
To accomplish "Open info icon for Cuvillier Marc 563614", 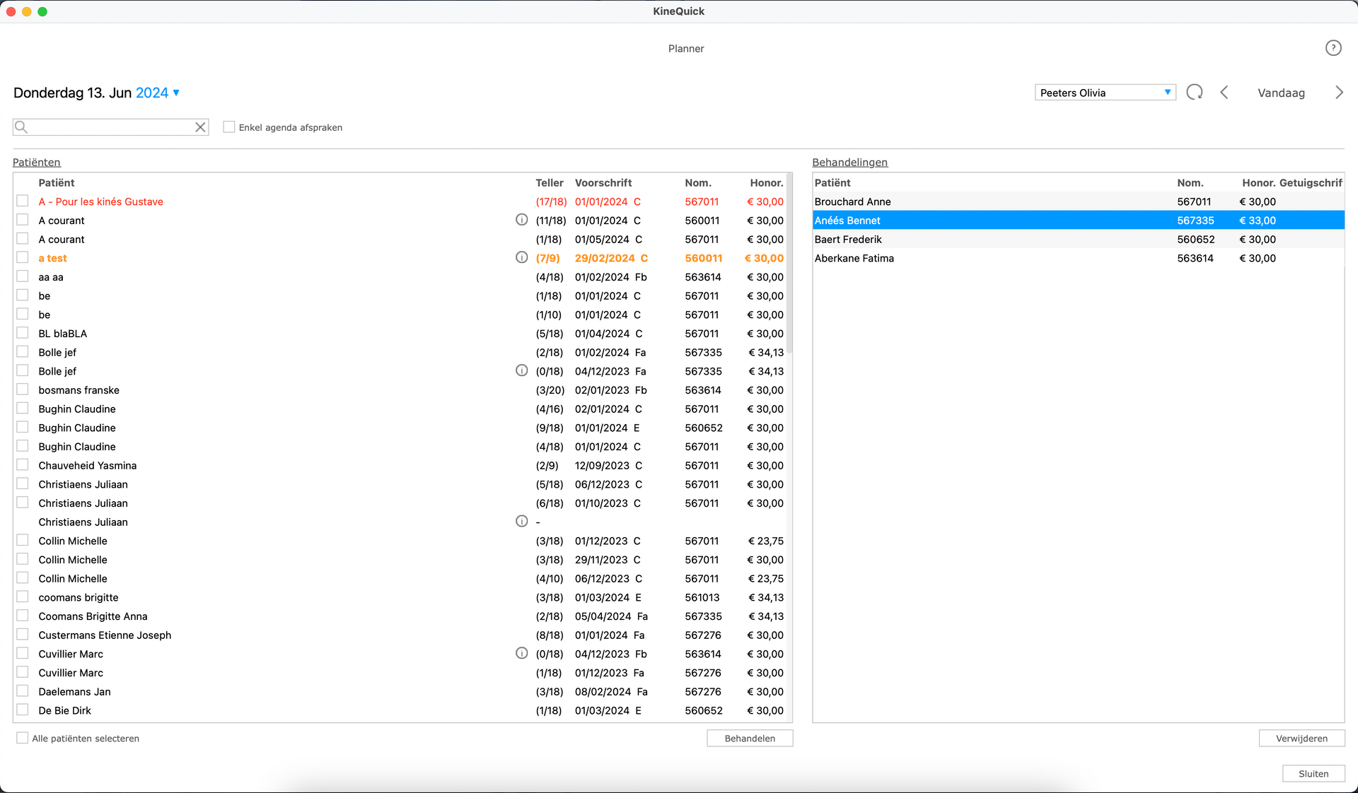I will [521, 653].
